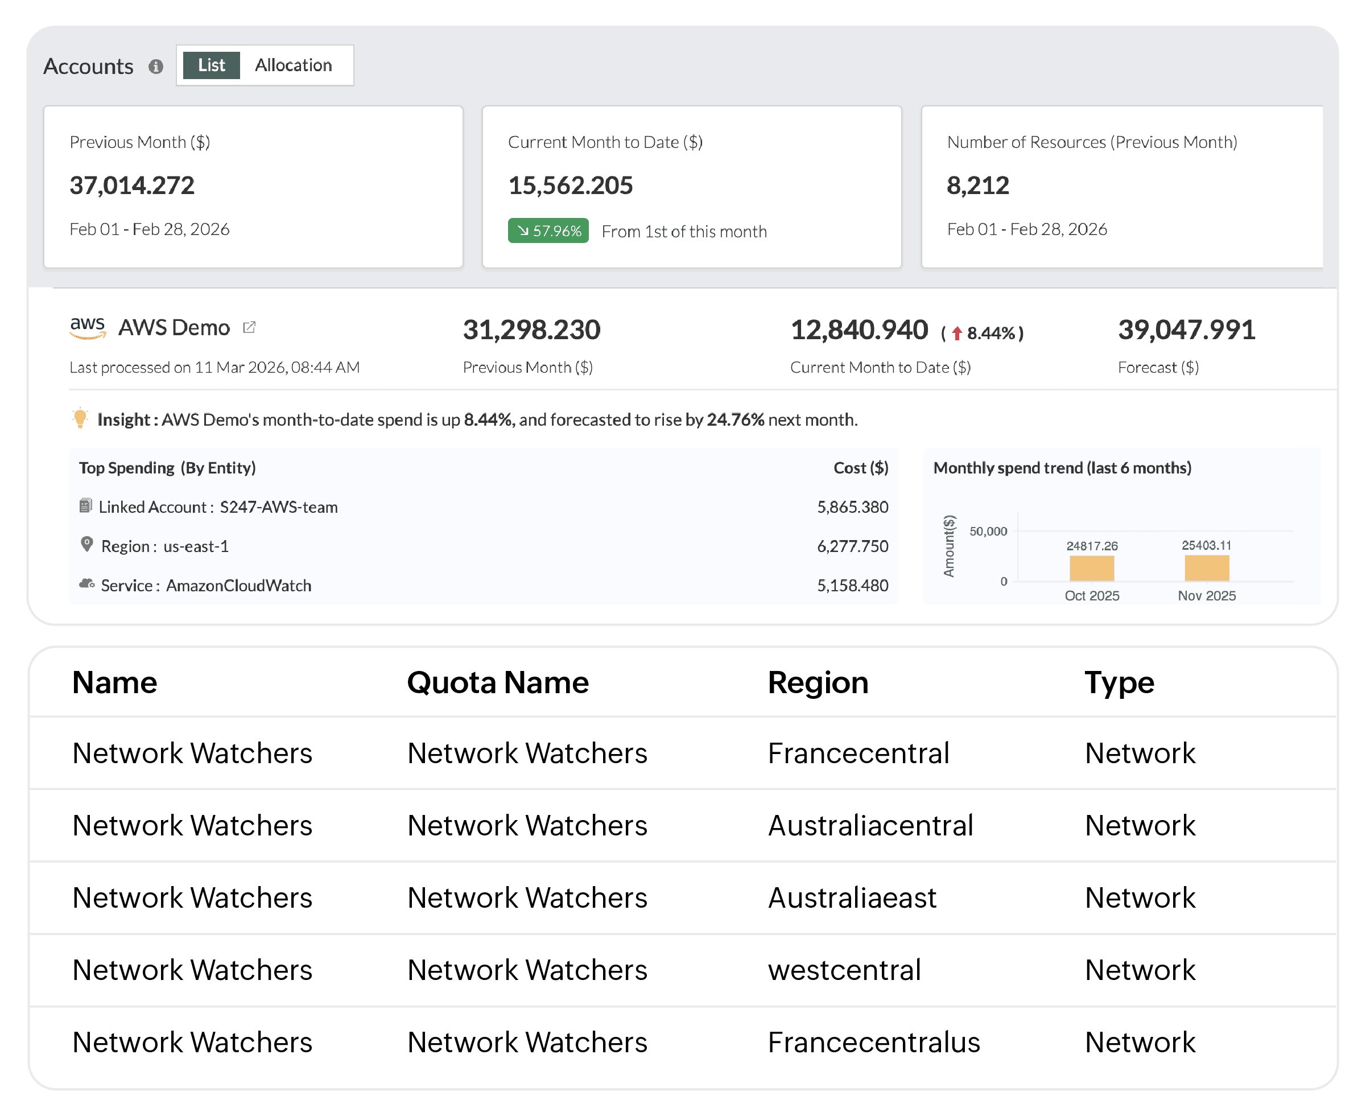Click the Linked Account document icon
The height and width of the screenshot is (1116, 1366).
85,506
